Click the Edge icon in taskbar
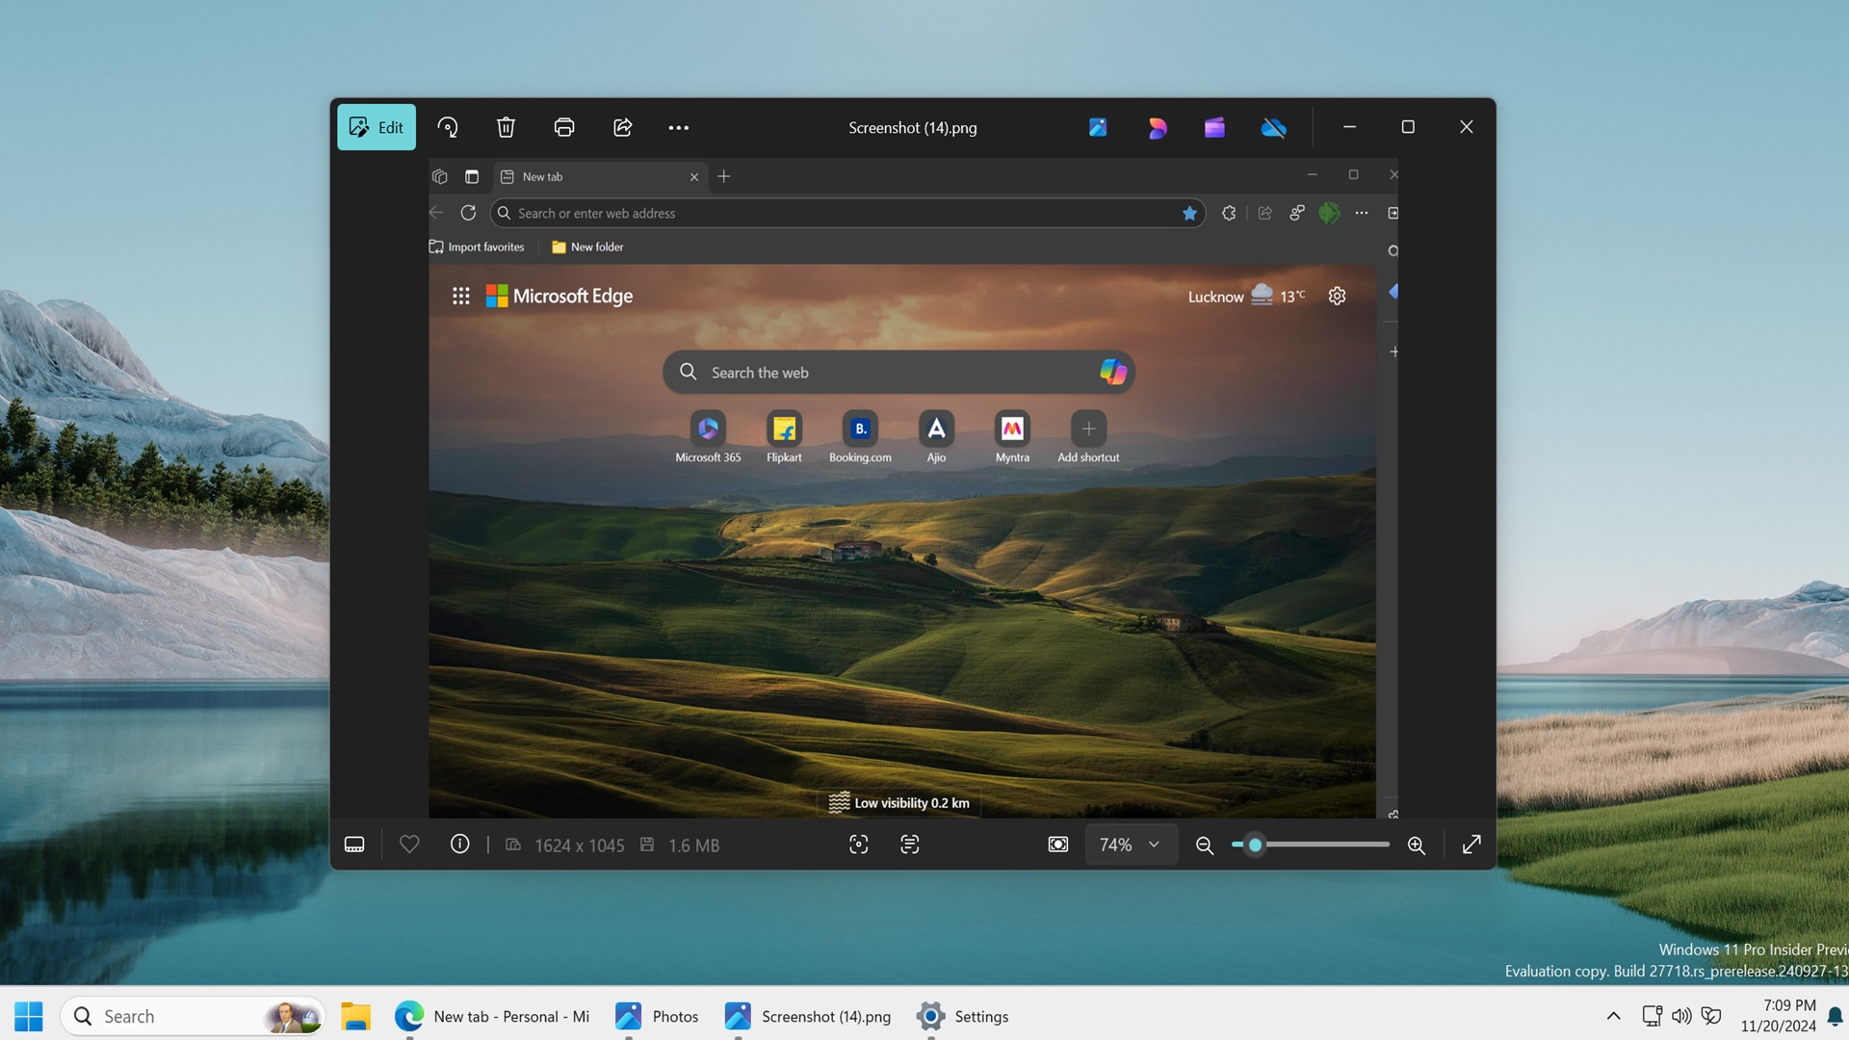Screen dimensions: 1849x1040 point(407,1015)
